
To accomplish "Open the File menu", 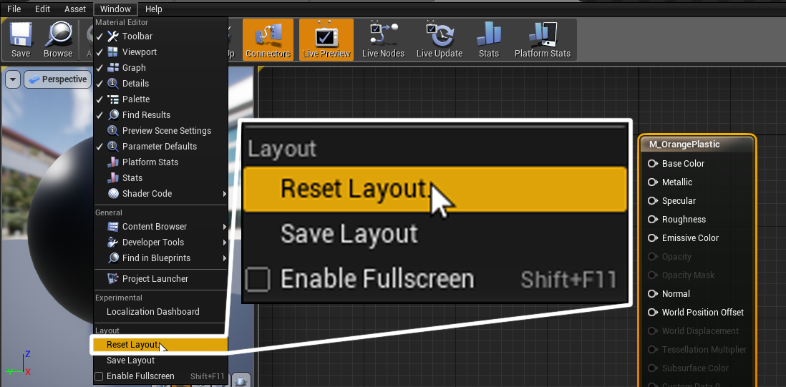I will 14,9.
